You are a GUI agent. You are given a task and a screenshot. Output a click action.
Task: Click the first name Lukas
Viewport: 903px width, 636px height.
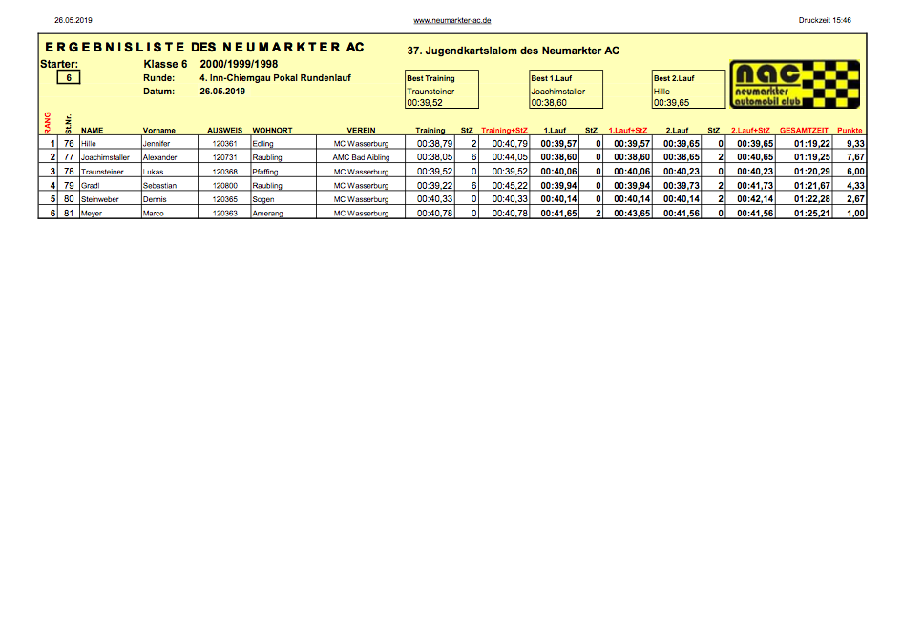(x=153, y=172)
